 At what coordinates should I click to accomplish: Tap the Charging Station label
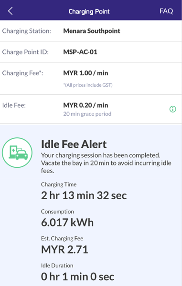tap(26, 31)
